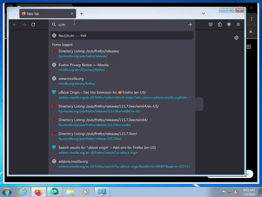Open Directory Listing 115.7.0esr/win64/en-US/ suggestion
This screenshot has height=197, width=262.
122,109
